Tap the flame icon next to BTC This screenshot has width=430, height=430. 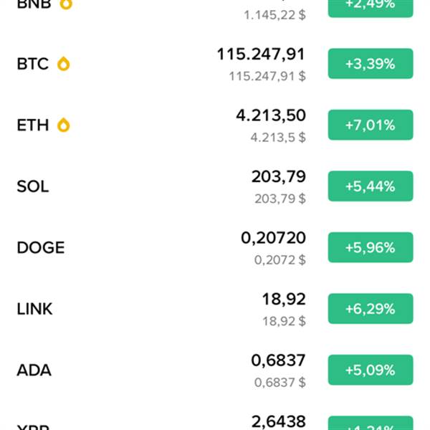coord(64,64)
